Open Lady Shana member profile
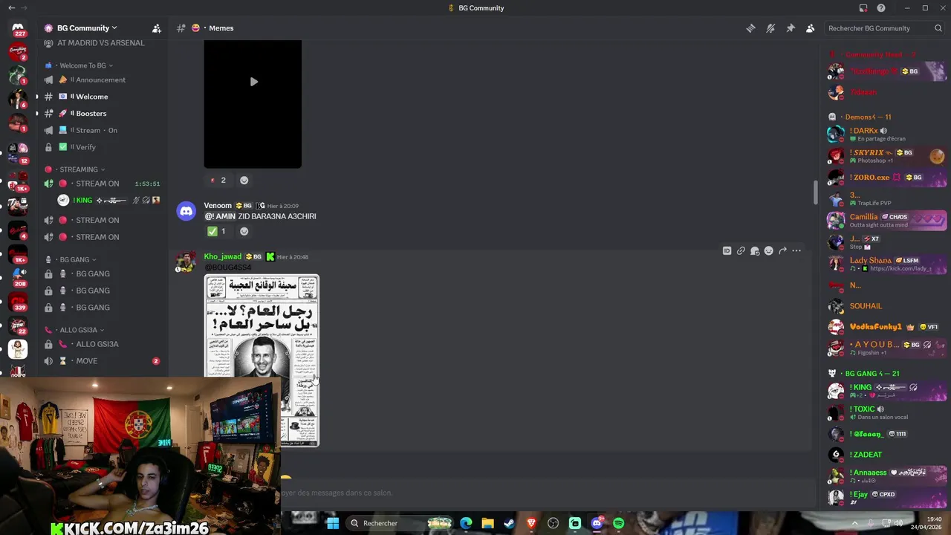Image resolution: width=951 pixels, height=535 pixels. (x=886, y=264)
